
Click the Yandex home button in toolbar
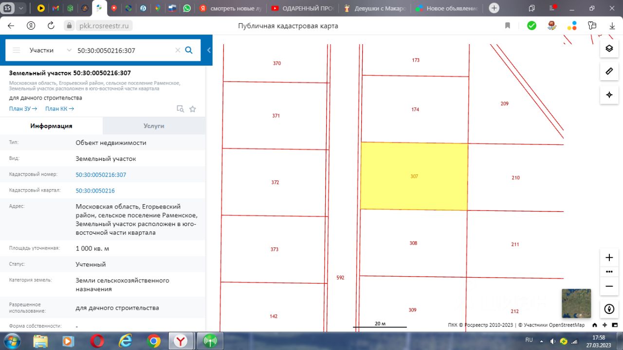31,26
